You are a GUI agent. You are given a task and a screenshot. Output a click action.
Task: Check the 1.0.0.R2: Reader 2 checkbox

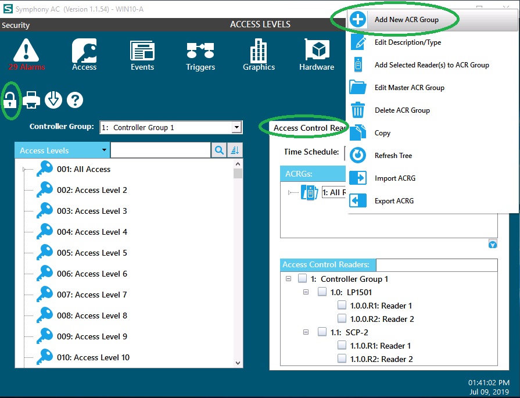click(342, 318)
